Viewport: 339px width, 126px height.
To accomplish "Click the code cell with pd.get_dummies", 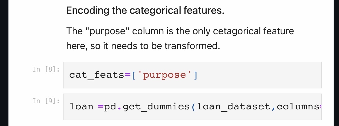I will point(192,107).
